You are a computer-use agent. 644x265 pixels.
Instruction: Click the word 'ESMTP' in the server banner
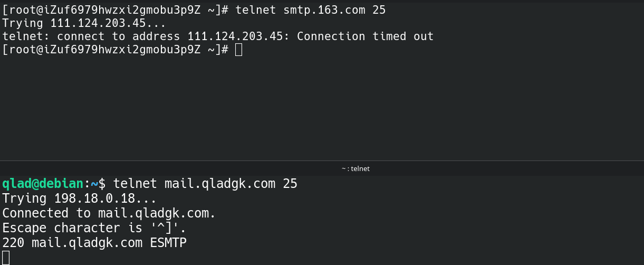click(x=168, y=243)
